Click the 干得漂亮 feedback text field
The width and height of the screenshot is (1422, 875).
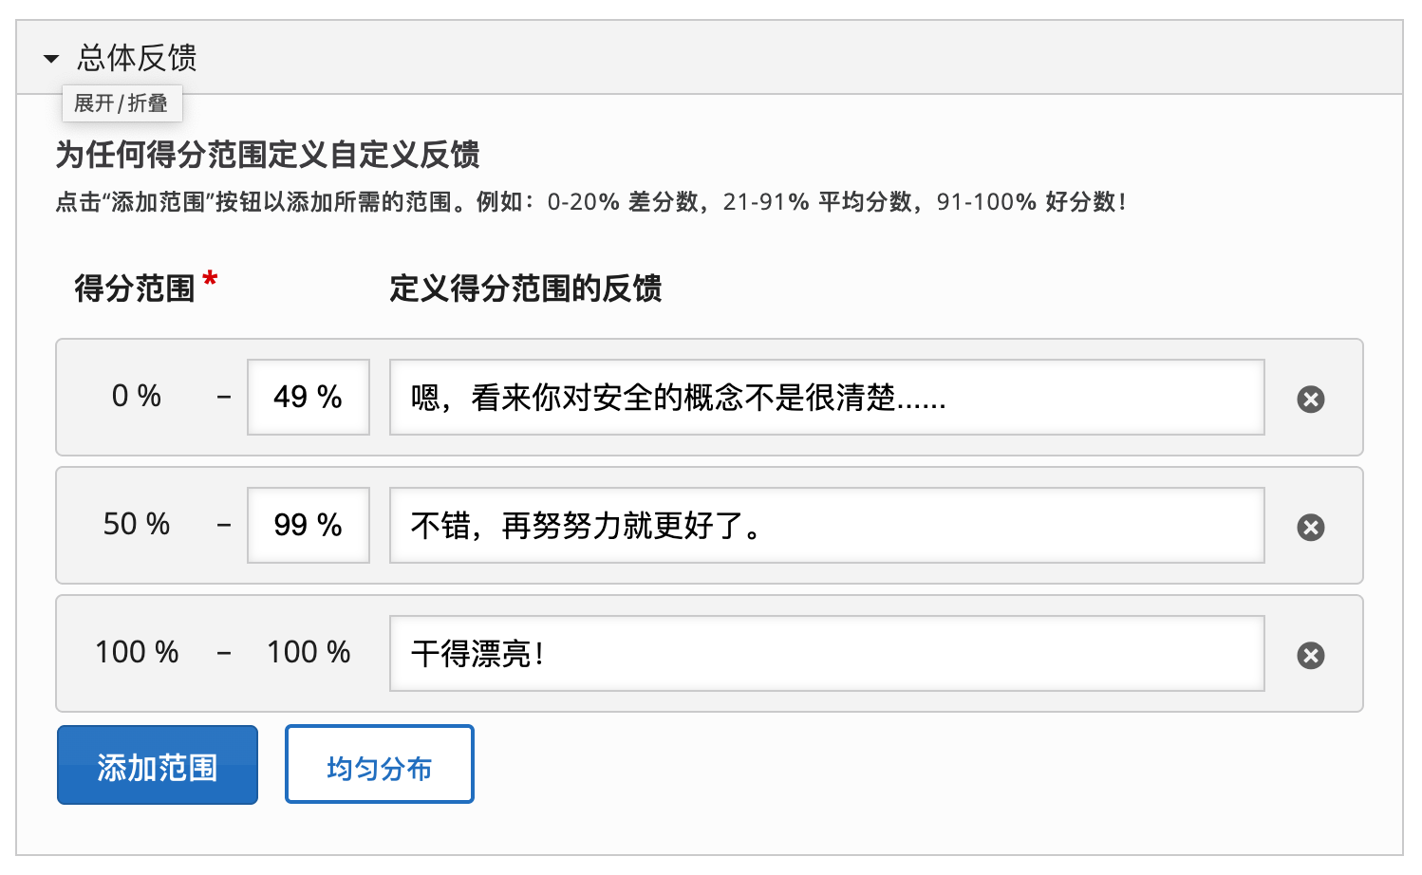[826, 653]
